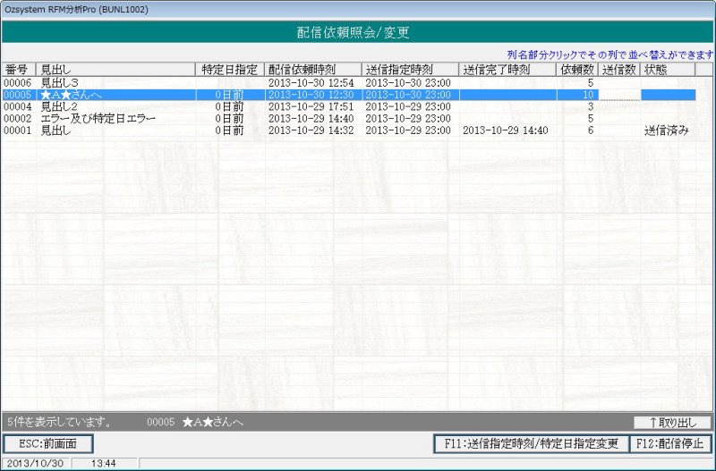
Task: Click 送信済み status cell
Action: [x=666, y=130]
